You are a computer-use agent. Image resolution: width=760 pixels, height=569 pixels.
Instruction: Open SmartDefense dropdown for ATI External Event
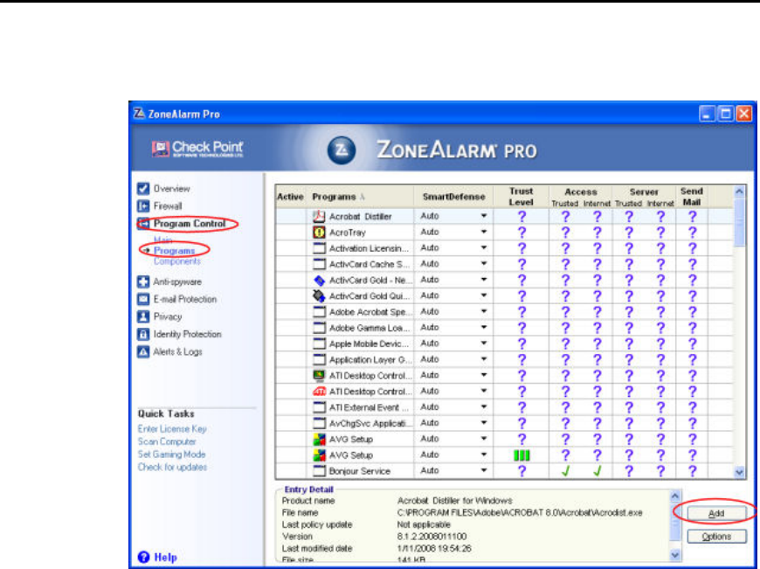[x=483, y=407]
